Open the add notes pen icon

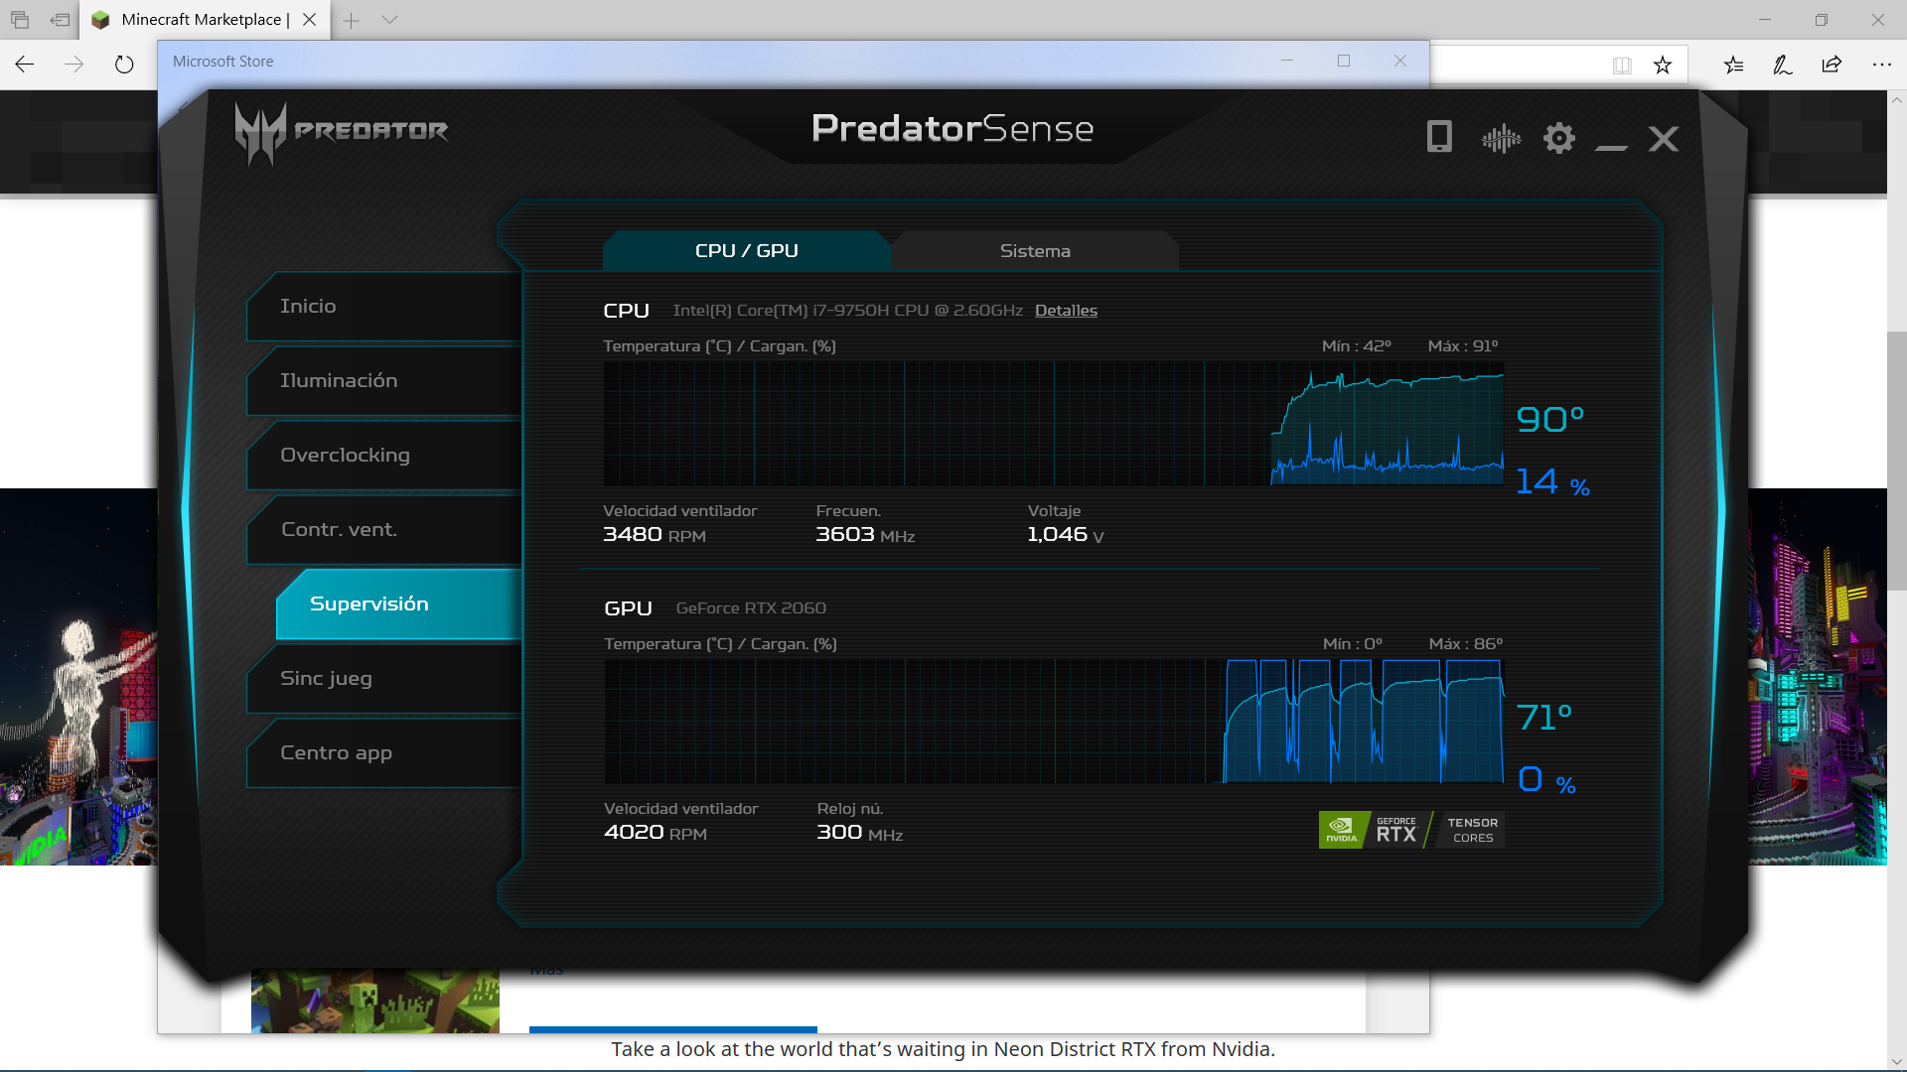[1783, 65]
